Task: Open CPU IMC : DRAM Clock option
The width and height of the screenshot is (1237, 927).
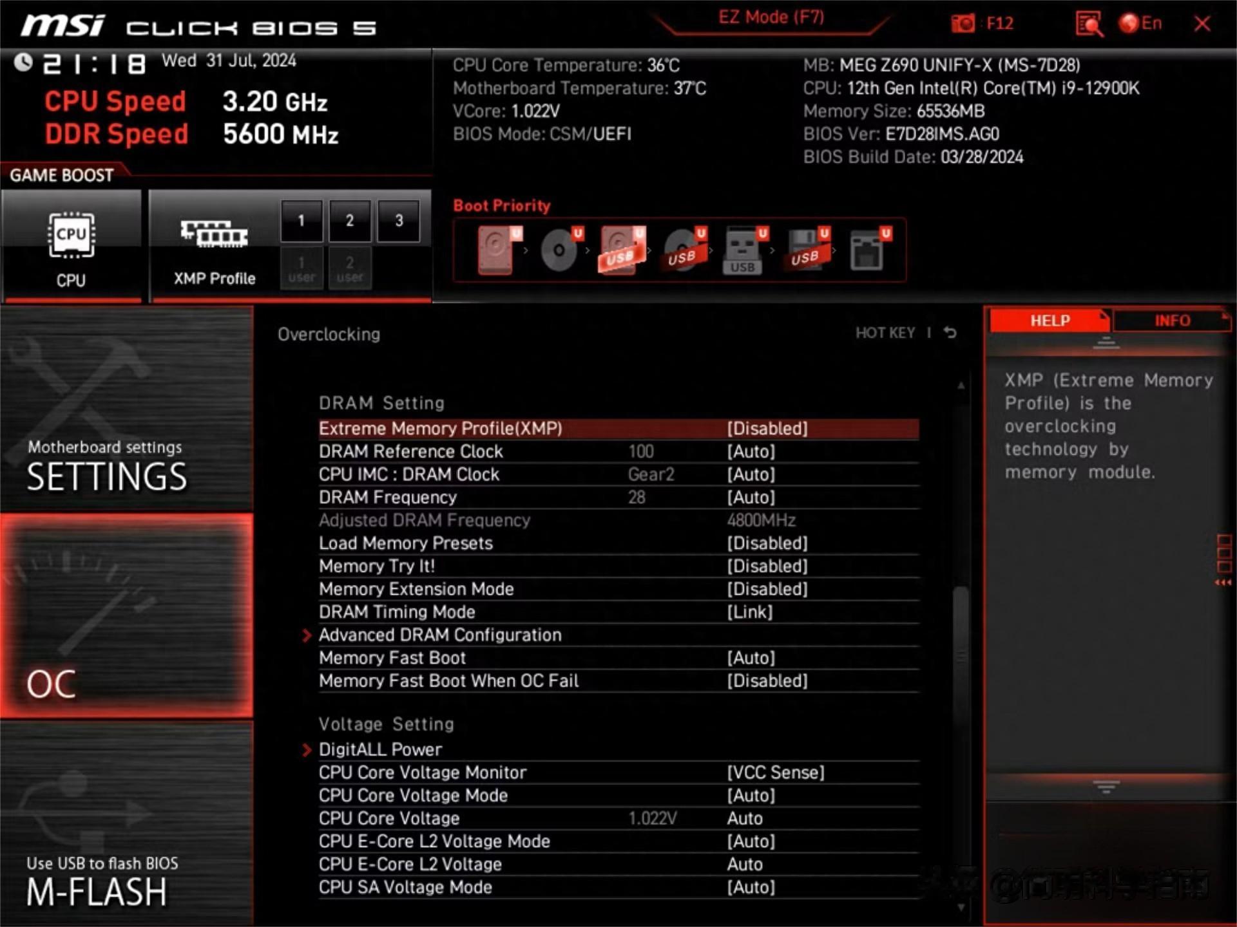Action: [x=618, y=474]
